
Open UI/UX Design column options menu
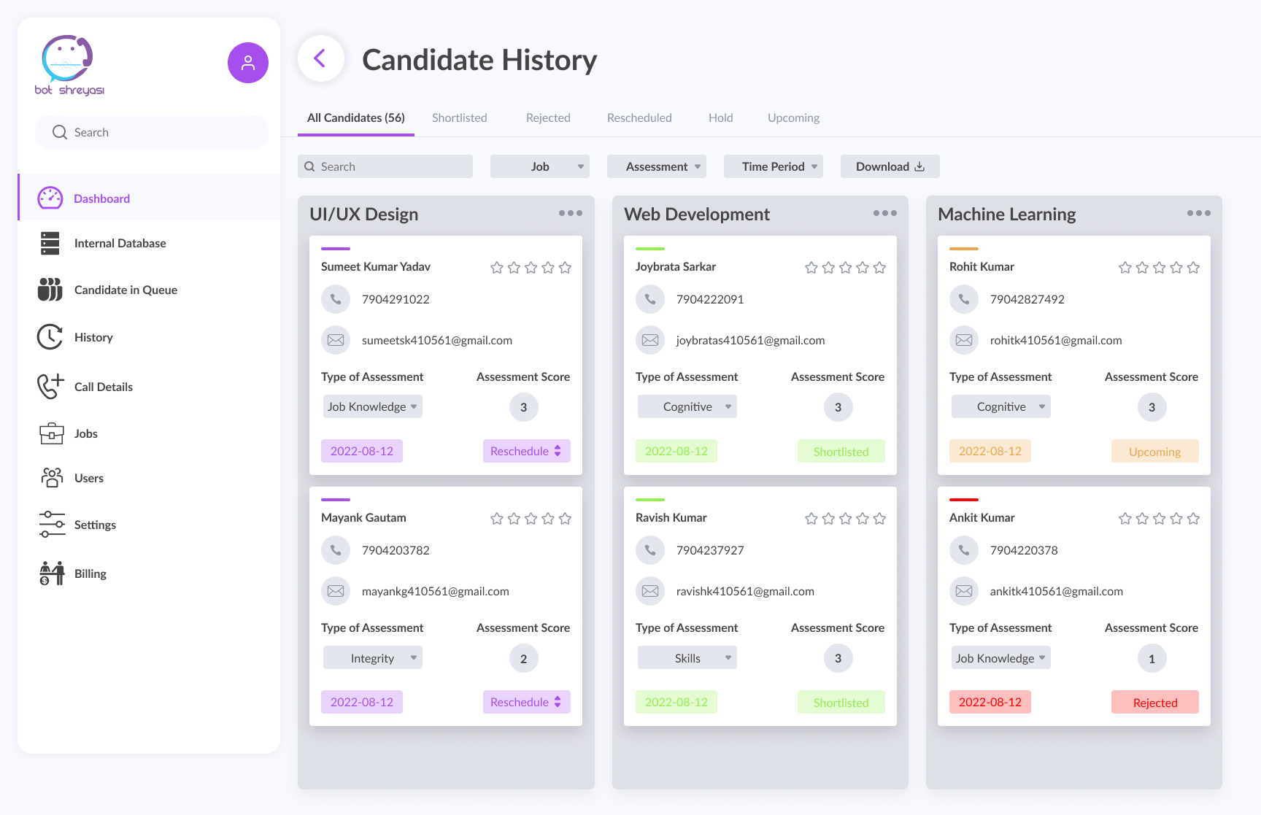(571, 213)
